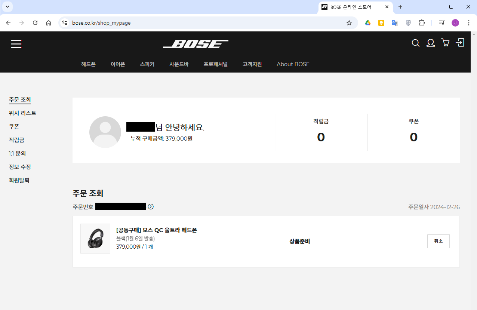
Task: Open the 이어폰 navigation menu
Action: point(118,64)
